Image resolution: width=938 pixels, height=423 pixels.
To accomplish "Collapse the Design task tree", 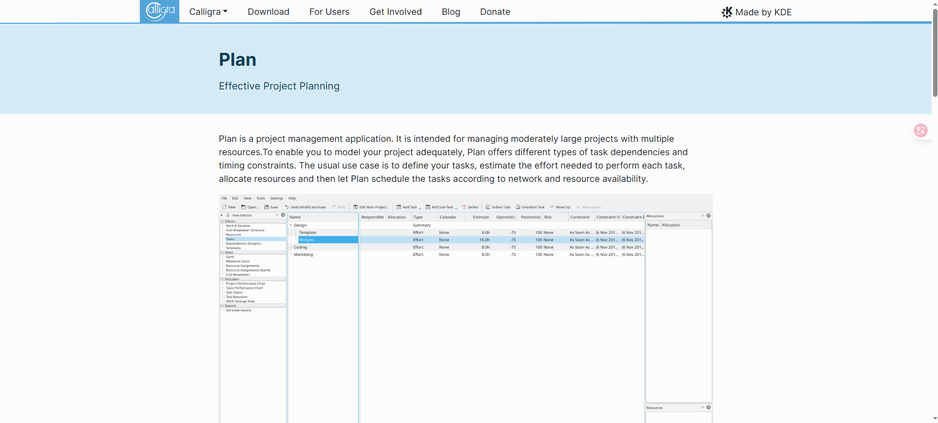I will pos(291,225).
